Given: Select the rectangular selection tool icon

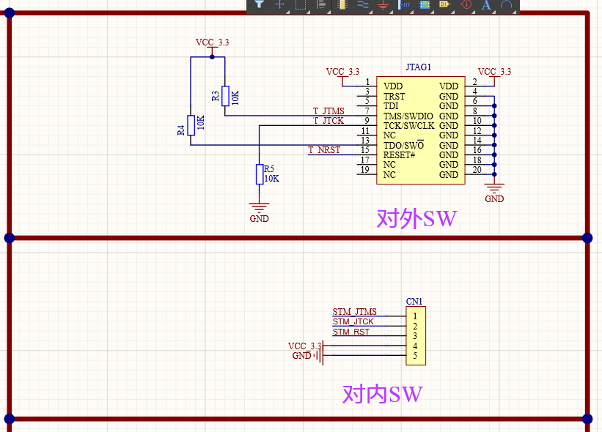Looking at the screenshot, I should [300, 5].
